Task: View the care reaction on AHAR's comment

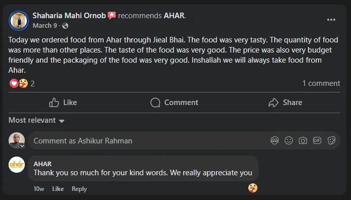Action: coord(253,188)
